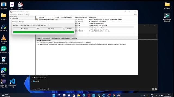Click the volume speaker tray icon
174x97 pixels.
click(159, 95)
